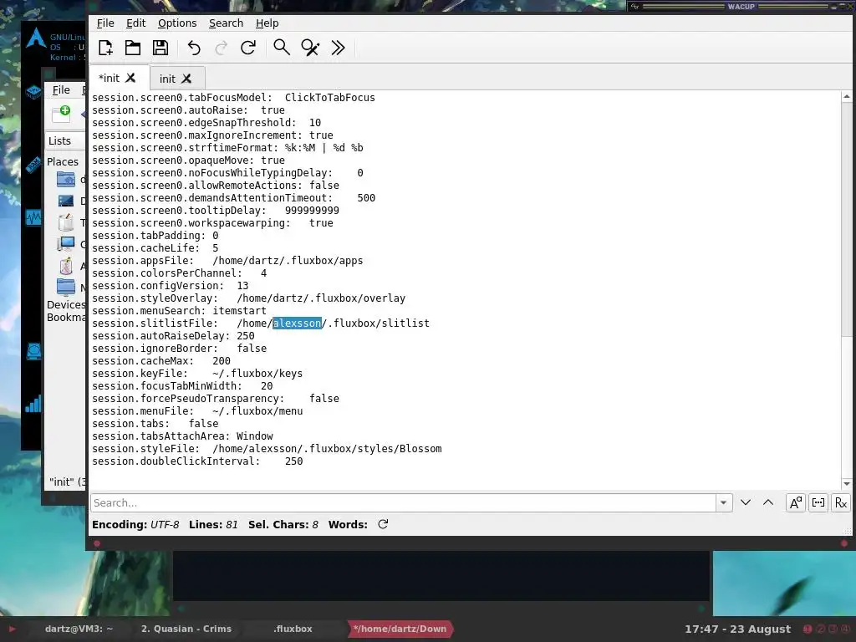Reload the file with the circular arrow icon
Viewport: 856px width, 642px height.
click(x=248, y=48)
